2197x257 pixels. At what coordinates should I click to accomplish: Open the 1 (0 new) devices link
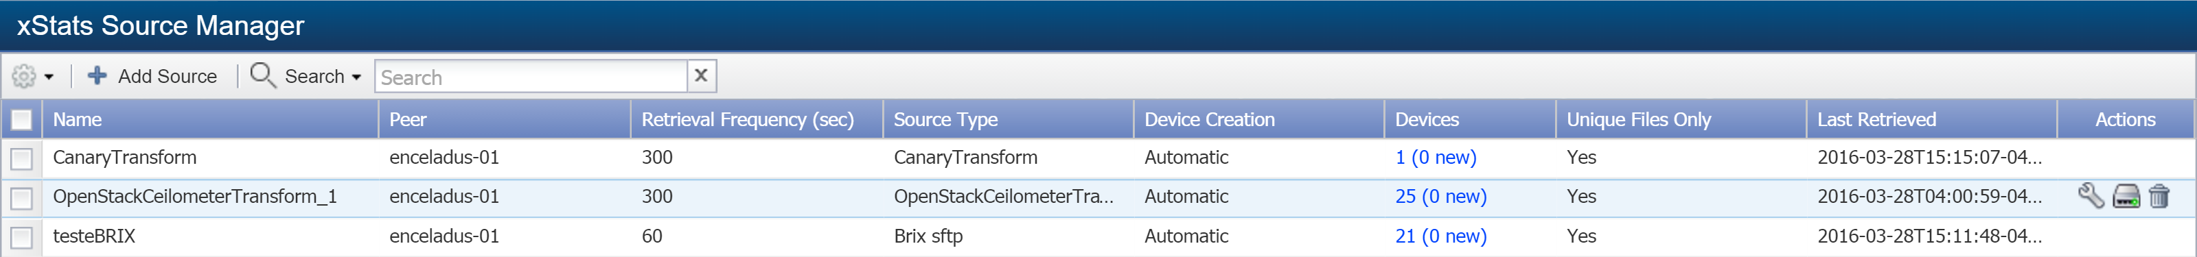coord(1436,158)
